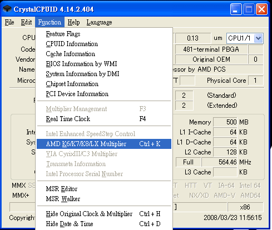Click the L2 Cache 128 value
The image size is (272, 230).
(225, 152)
